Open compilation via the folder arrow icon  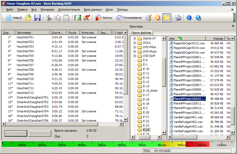coord(28,18)
